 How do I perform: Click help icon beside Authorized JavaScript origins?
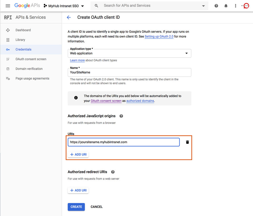(x=121, y=116)
